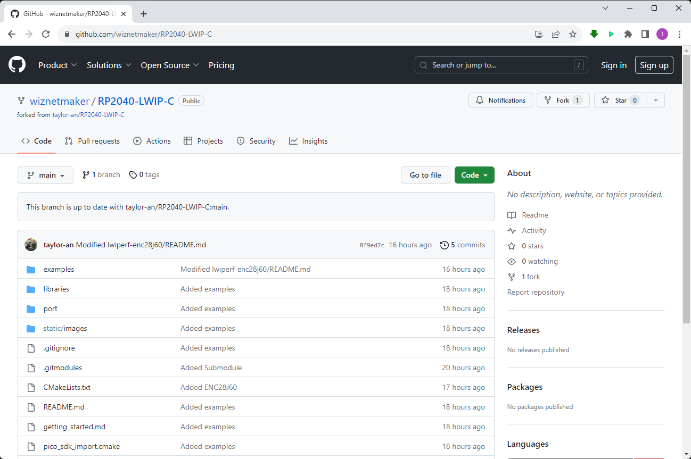Click the static/images folder icon
Image resolution: width=691 pixels, height=459 pixels.
coord(31,329)
